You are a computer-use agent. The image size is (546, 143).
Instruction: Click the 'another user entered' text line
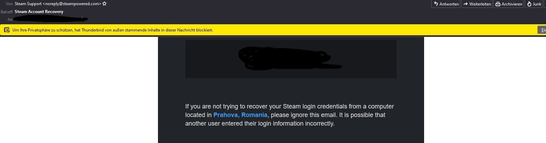(x=260, y=123)
